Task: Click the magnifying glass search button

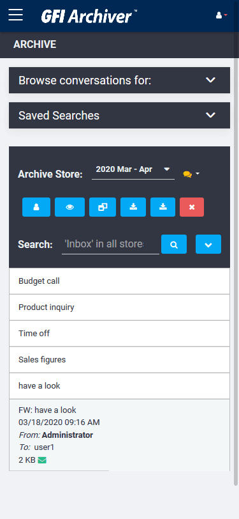Action: point(174,244)
